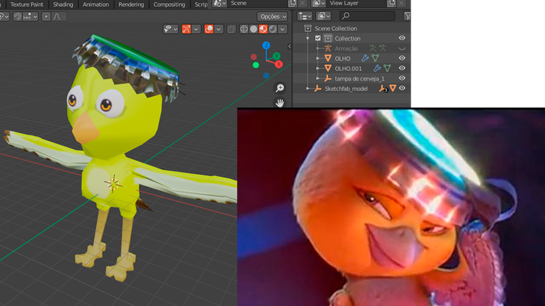This screenshot has height=306, width=545.
Task: Select Scene Collection in the outliner
Action: [x=335, y=28]
